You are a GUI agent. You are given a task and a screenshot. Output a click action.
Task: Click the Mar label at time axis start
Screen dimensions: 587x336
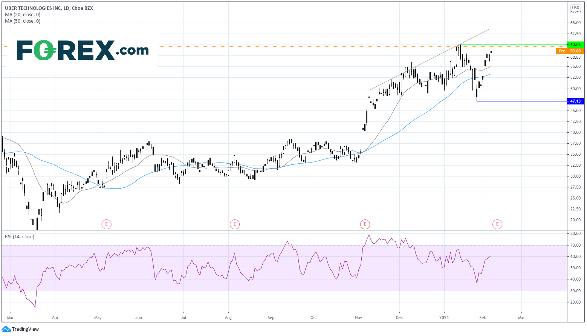coord(10,318)
